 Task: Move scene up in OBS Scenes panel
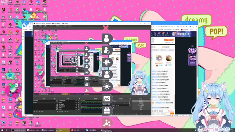[x=40, y=111]
